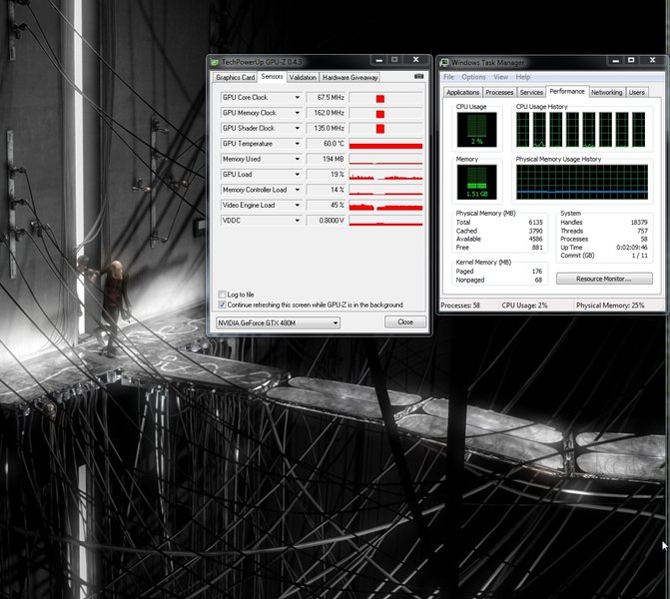Click the Up Time value 0:02:09:46
Viewport: 670px width, 599px height.
coord(631,248)
